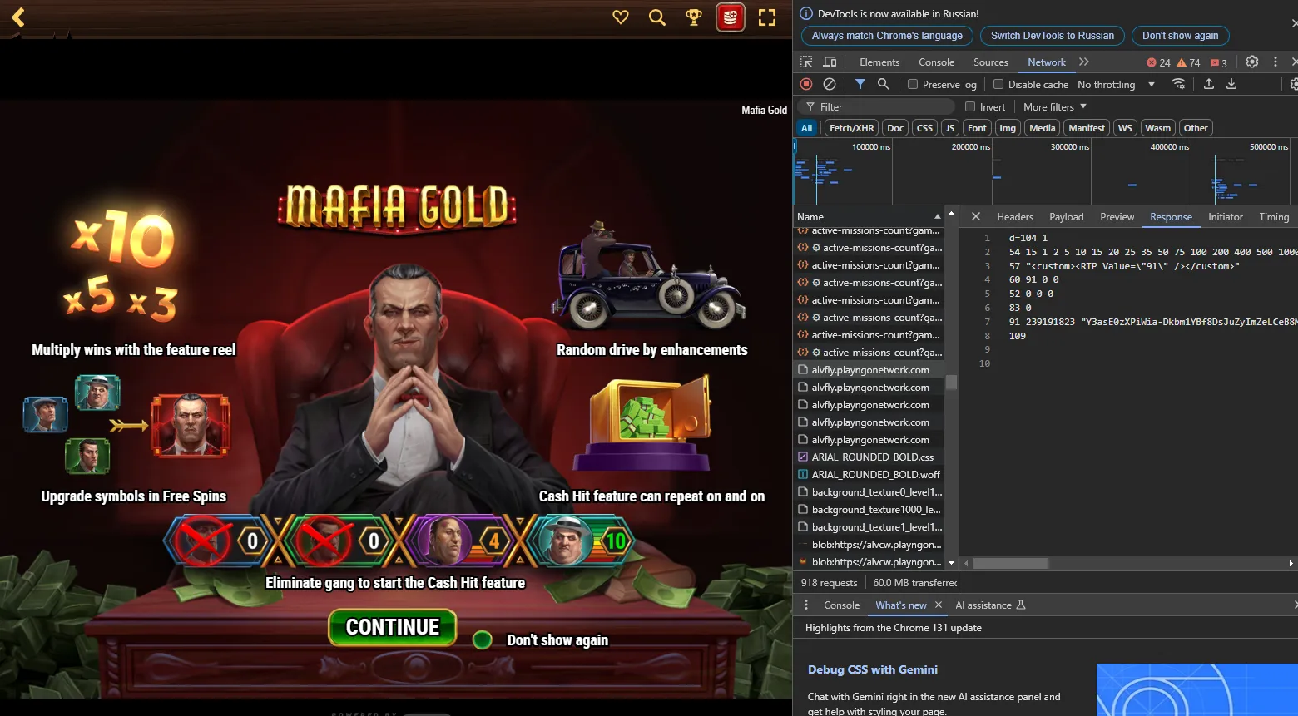The height and width of the screenshot is (716, 1298).
Task: Filter requests by Img type
Action: pos(1008,128)
